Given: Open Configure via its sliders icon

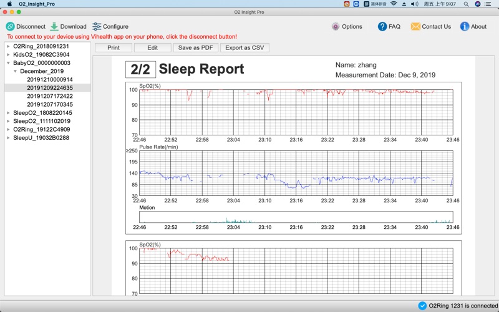Looking at the screenshot, I should (x=97, y=26).
